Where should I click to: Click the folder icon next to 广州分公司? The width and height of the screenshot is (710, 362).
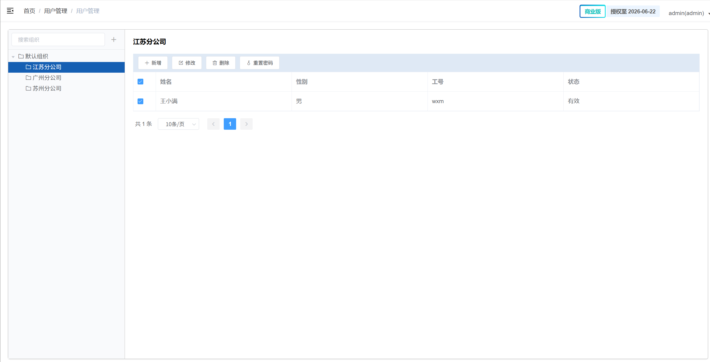(x=28, y=78)
